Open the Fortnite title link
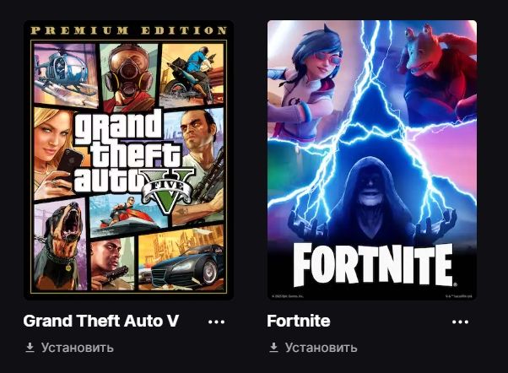The width and height of the screenshot is (508, 373). point(299,321)
